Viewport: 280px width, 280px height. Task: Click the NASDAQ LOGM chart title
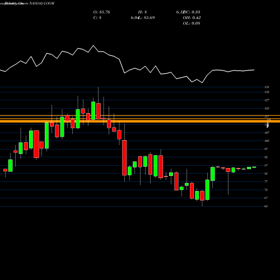(x=41, y=3)
